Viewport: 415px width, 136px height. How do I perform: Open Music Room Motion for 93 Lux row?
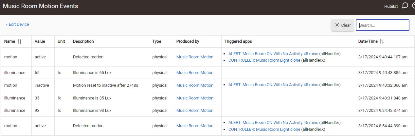coord(195,111)
